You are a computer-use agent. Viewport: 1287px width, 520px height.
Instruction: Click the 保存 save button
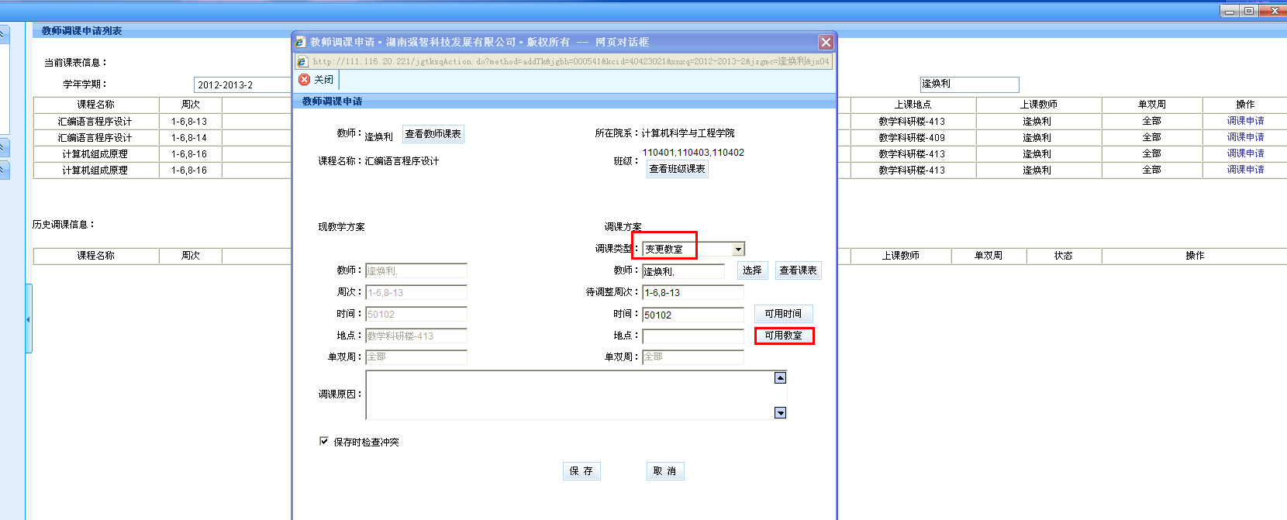coord(581,471)
